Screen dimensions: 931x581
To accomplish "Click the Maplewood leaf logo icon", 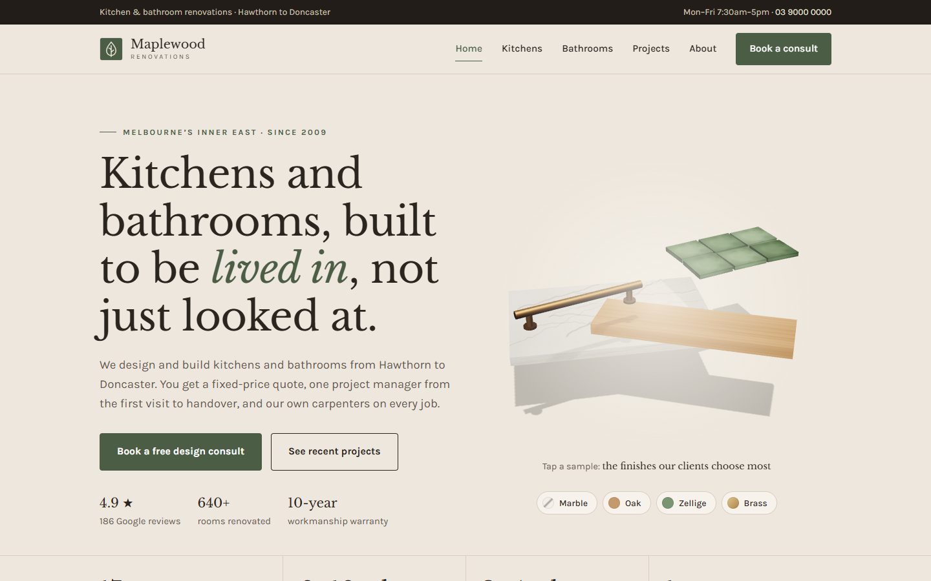I will [111, 49].
